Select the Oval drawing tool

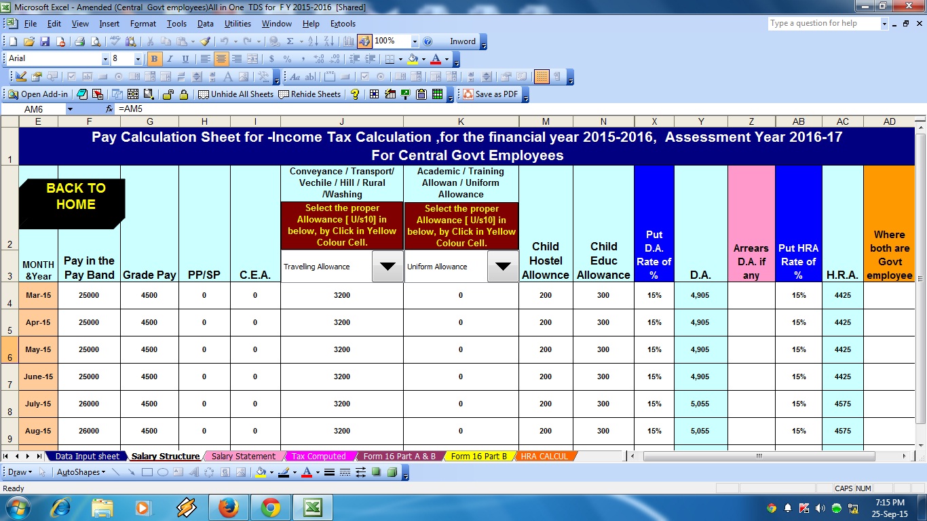[163, 472]
